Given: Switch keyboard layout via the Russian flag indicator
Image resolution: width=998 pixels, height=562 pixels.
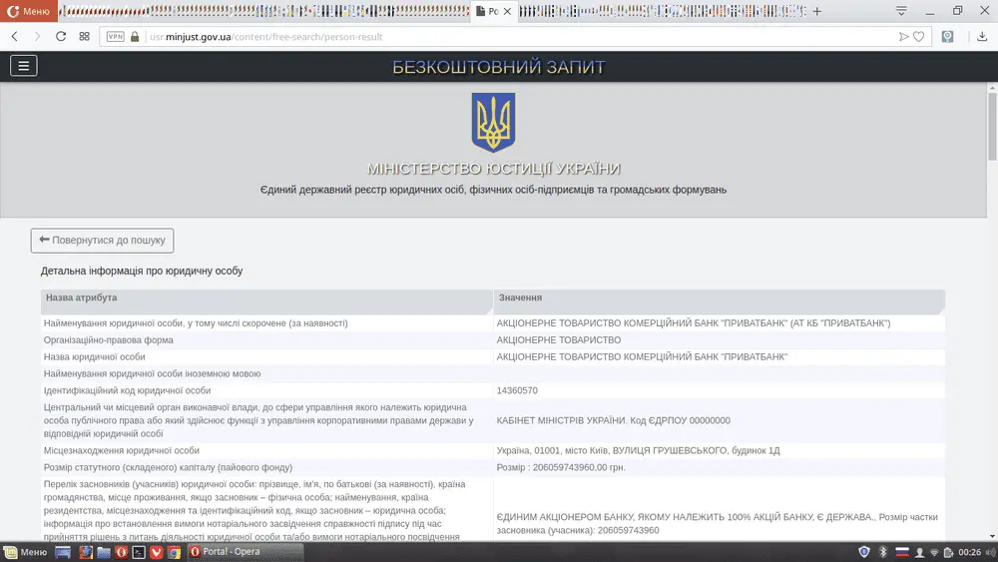Looking at the screenshot, I should point(900,552).
